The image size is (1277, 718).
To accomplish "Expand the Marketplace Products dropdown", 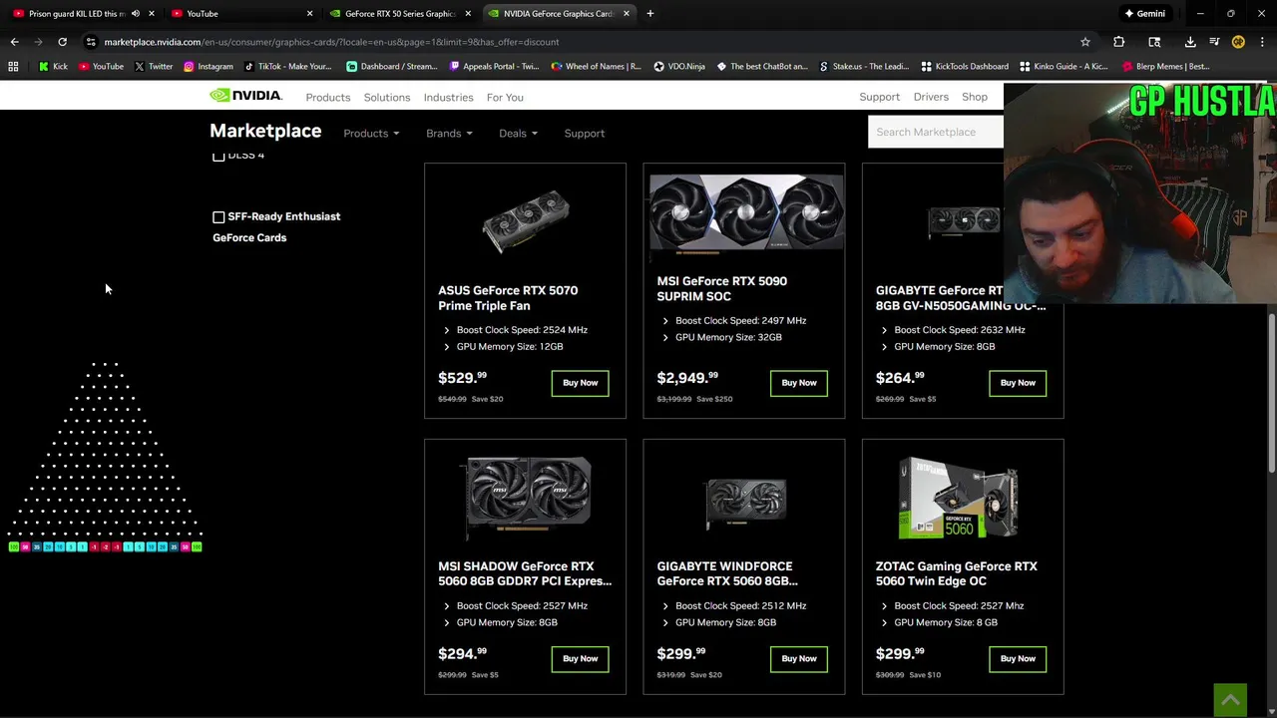I will tap(371, 134).
